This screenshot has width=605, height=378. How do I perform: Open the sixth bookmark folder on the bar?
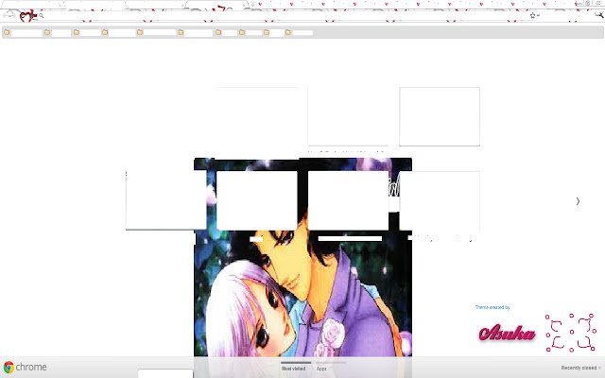(196, 32)
